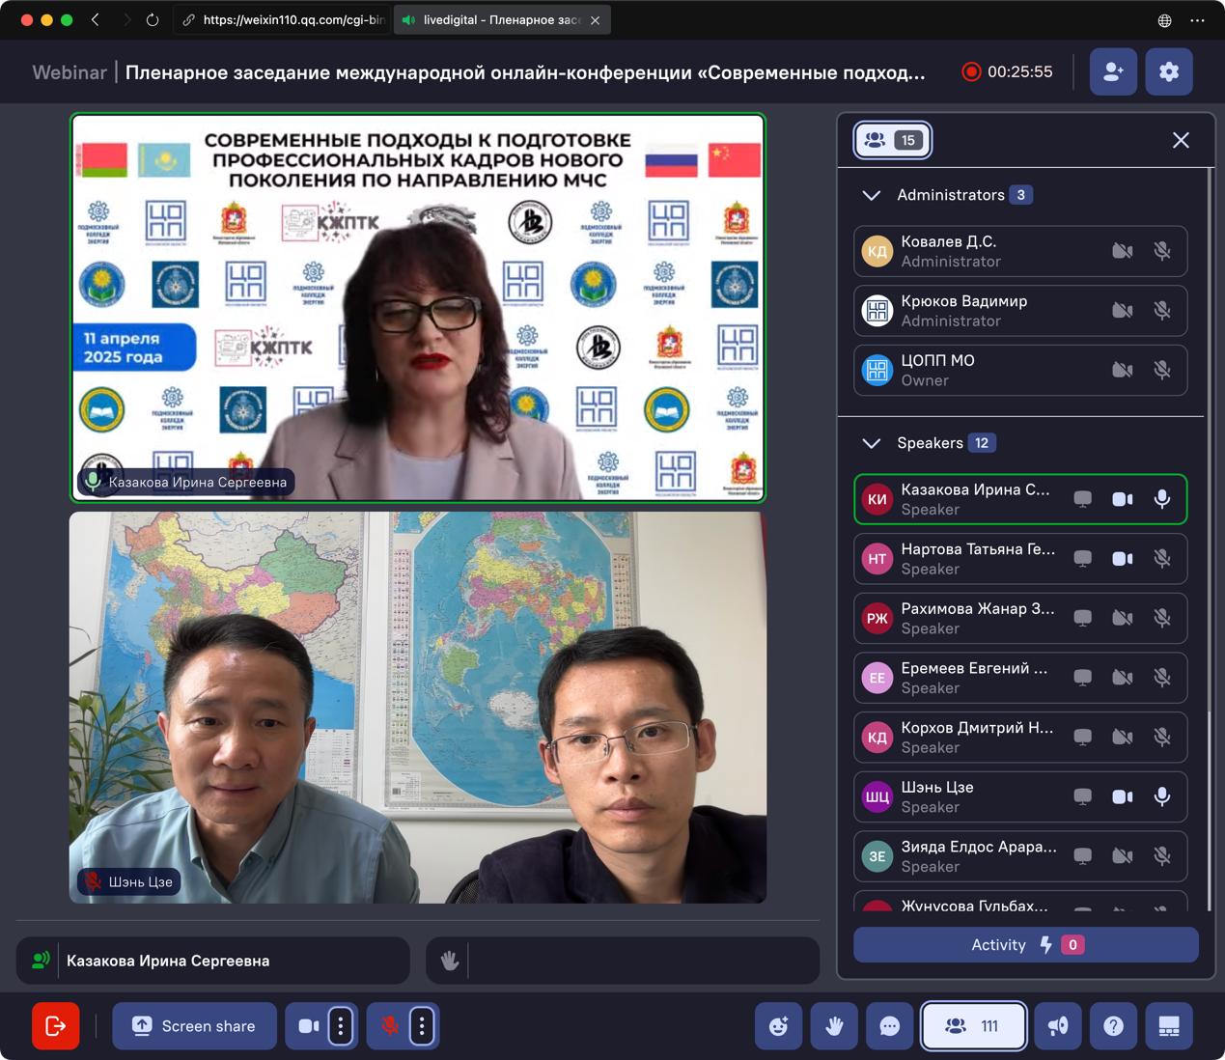Open the settings gear in header
The height and width of the screenshot is (1060, 1225).
[x=1168, y=71]
